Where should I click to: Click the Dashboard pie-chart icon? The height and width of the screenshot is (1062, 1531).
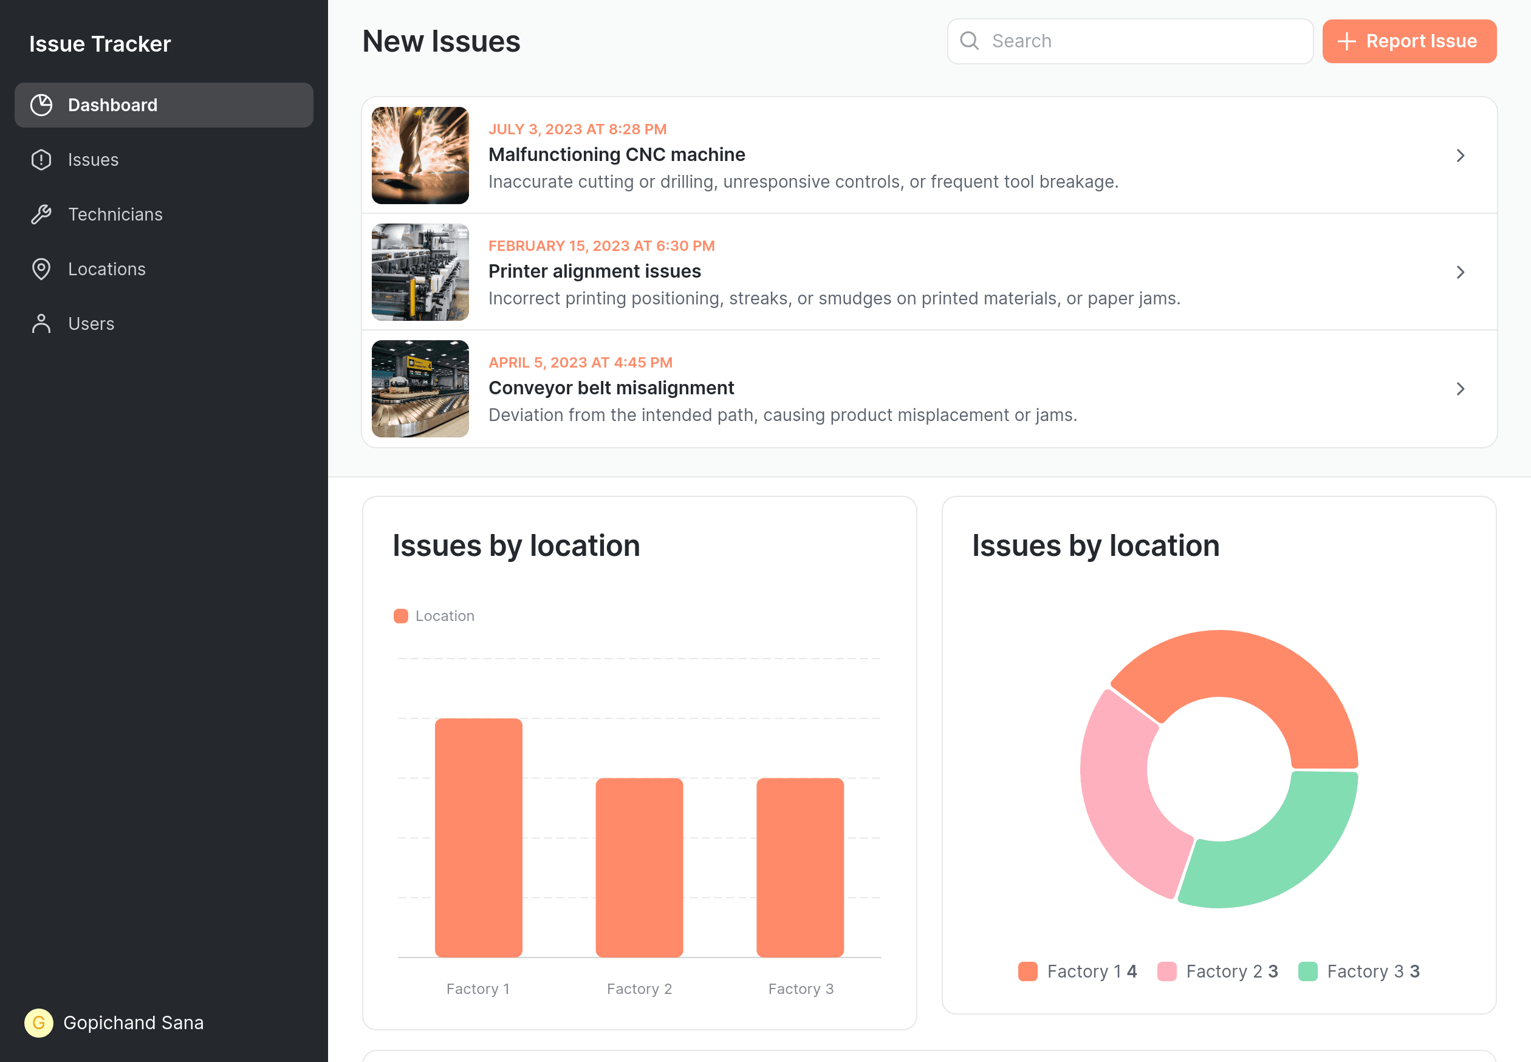pyautogui.click(x=41, y=105)
